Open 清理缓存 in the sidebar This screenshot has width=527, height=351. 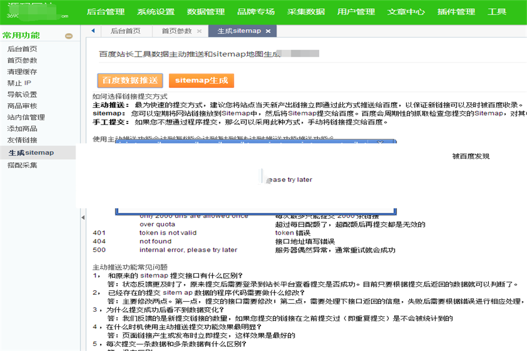click(22, 72)
